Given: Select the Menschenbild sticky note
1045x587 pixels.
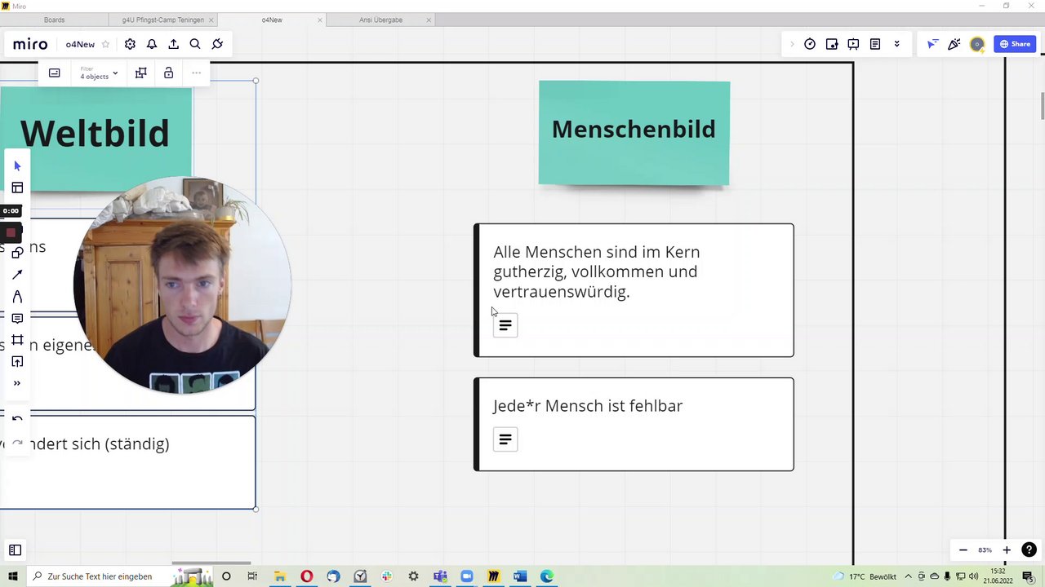Looking at the screenshot, I should (634, 134).
